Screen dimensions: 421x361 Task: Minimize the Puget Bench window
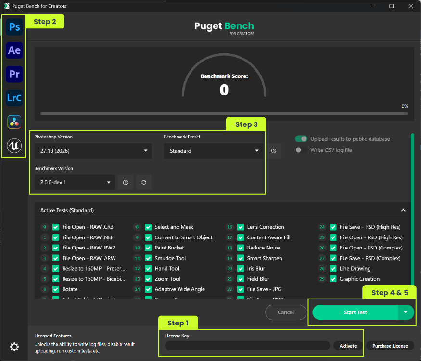click(372, 6)
